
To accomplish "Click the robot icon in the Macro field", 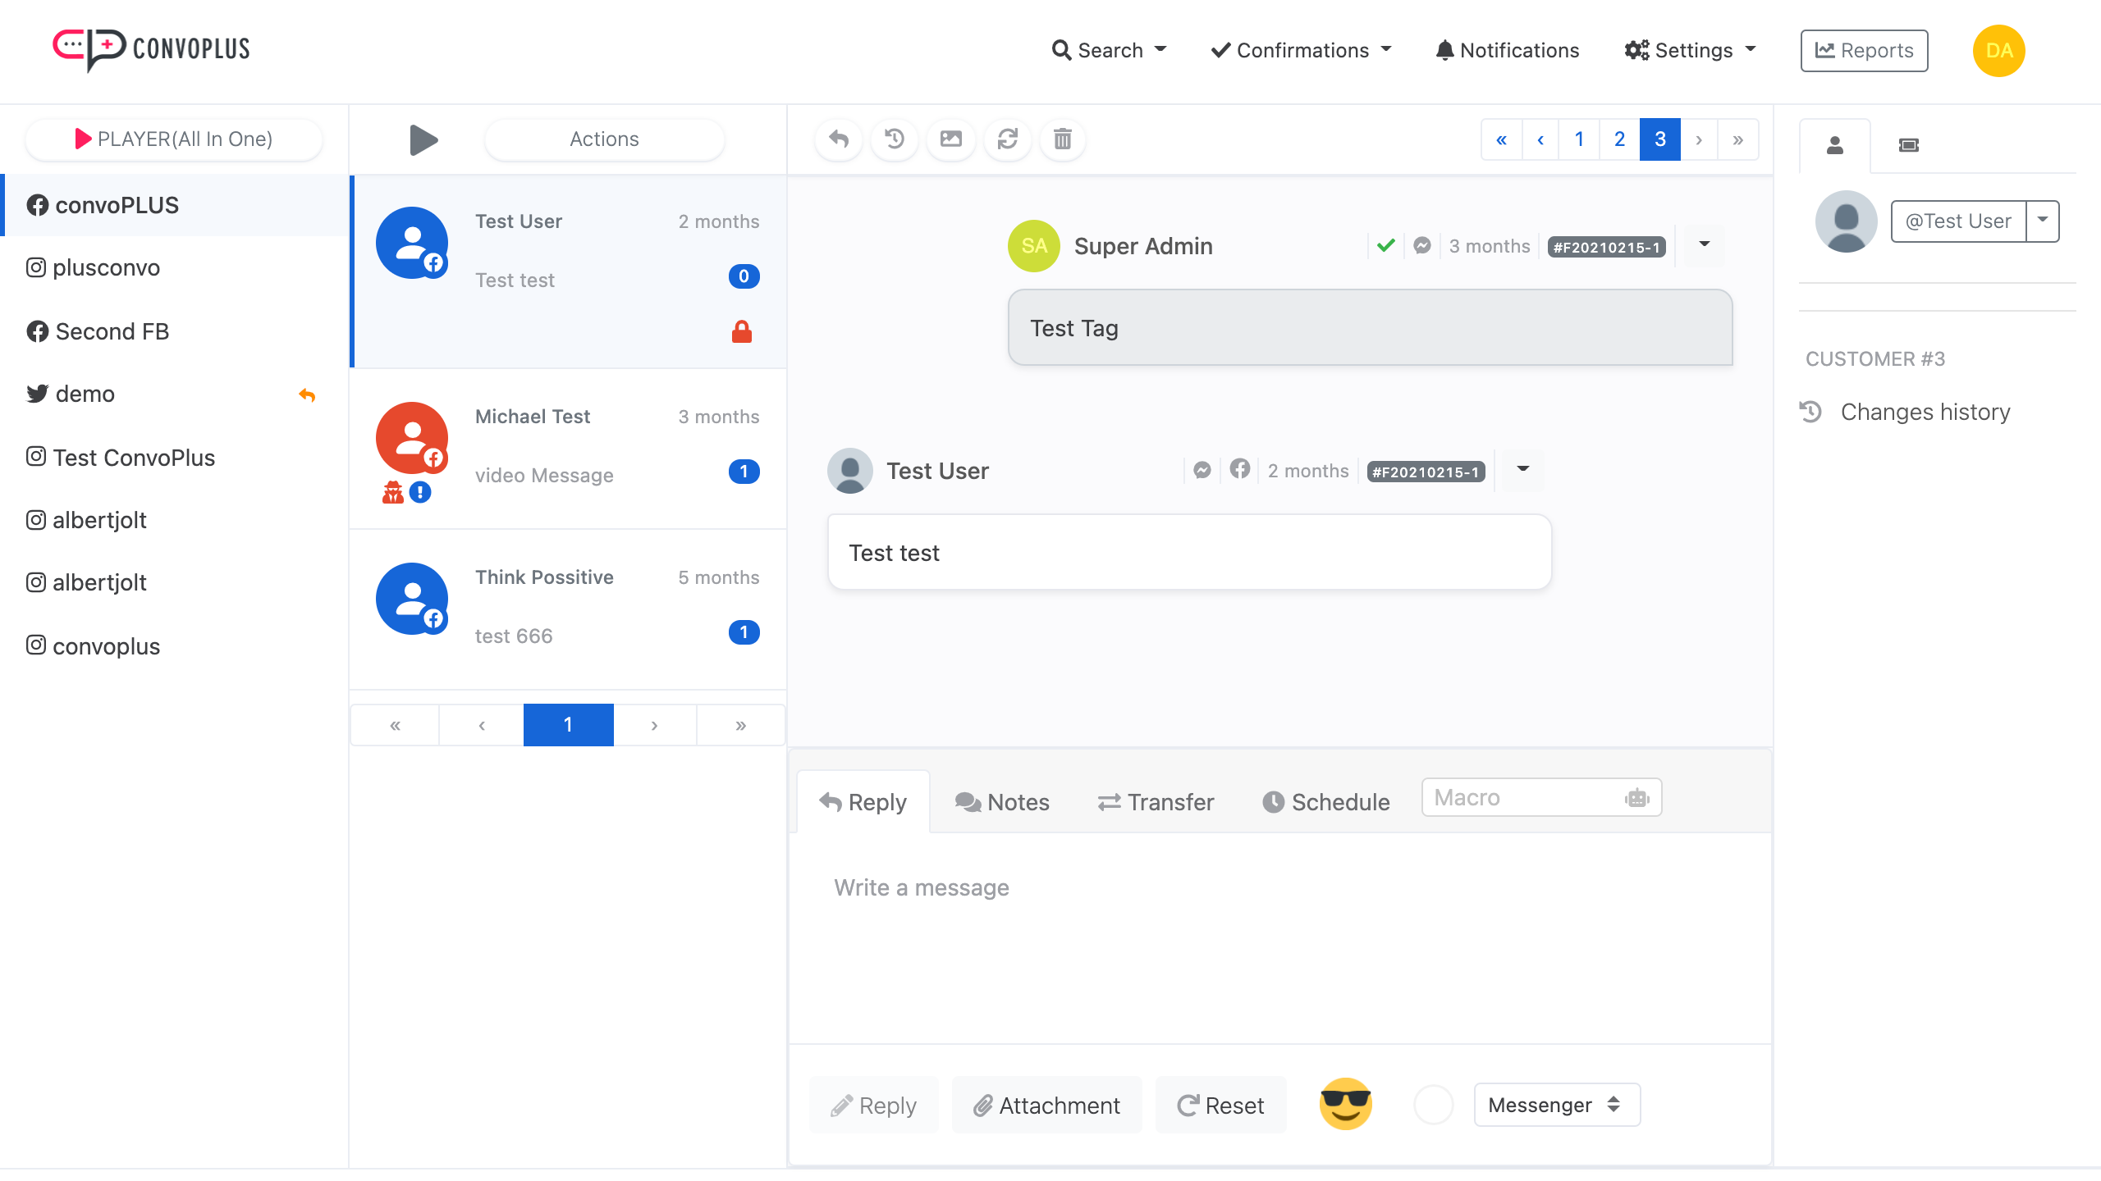I will (x=1636, y=797).
